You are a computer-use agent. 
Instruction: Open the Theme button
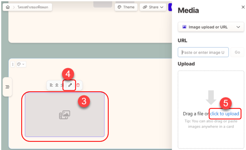[126, 7]
